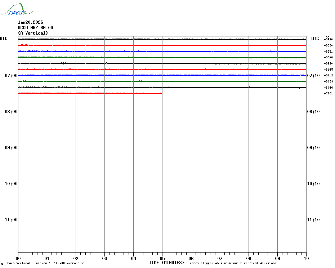Click "Traces clipped at plus/minus 5 vertical divisions" note
This screenshot has width=335, height=268.
pyautogui.click(x=232, y=263)
